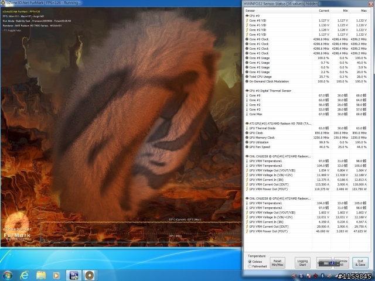The width and height of the screenshot is (375, 281).
Task: Select the Core #1 VID row
Action: pyautogui.click(x=306, y=25)
